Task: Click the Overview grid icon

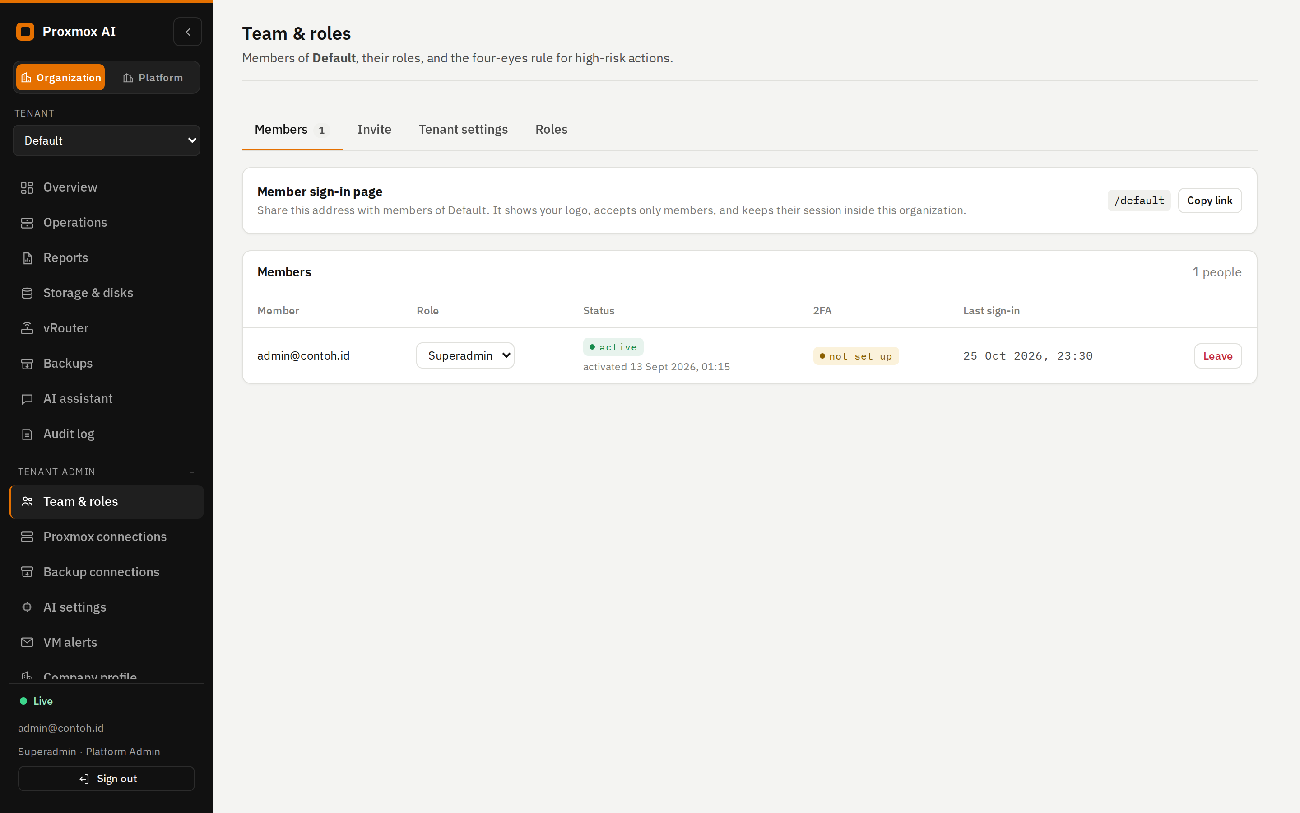Action: (x=27, y=187)
